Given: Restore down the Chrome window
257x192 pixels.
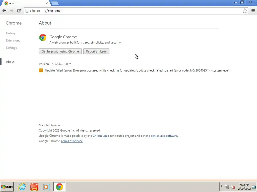Looking at the screenshot, I should [242, 2].
